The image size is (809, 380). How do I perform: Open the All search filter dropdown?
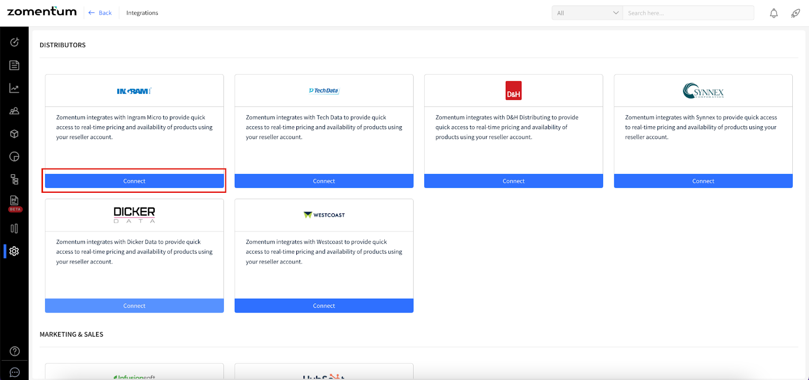[587, 13]
